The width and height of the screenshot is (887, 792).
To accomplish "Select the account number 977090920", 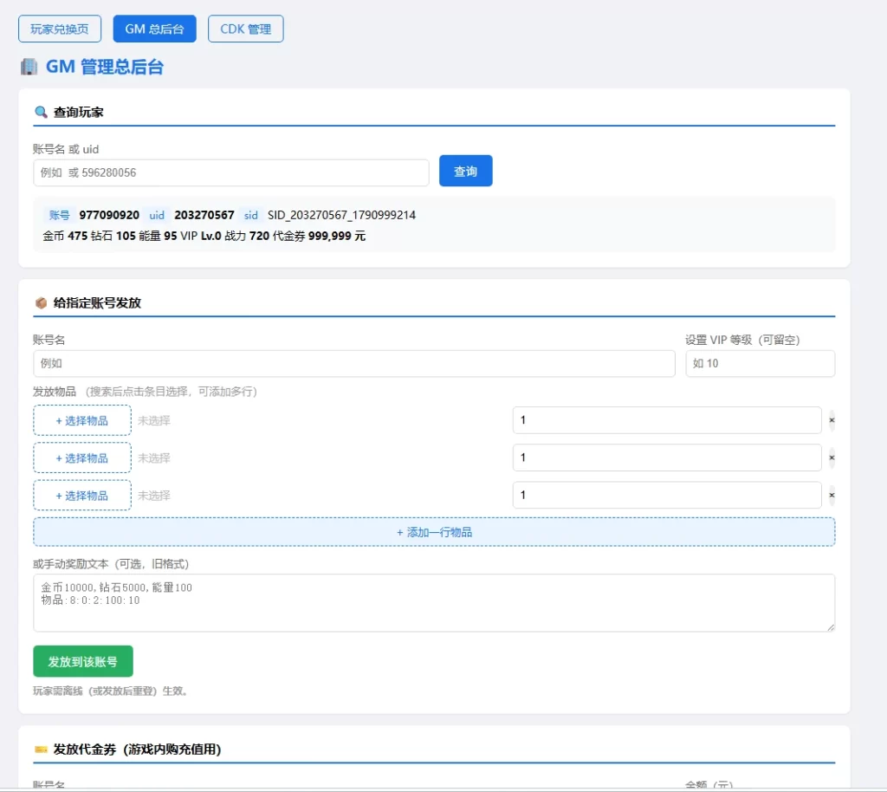I will tap(109, 215).
